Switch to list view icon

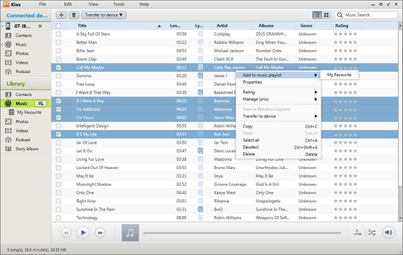(317, 15)
